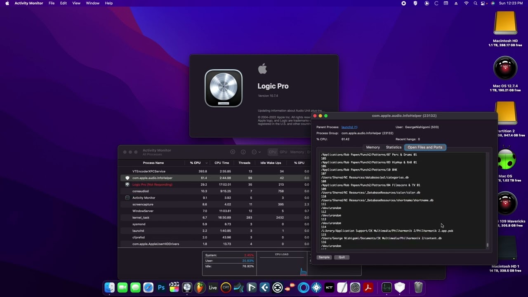
Task: Switch to the GPU tab in Activity Monitor
Action: point(283,152)
